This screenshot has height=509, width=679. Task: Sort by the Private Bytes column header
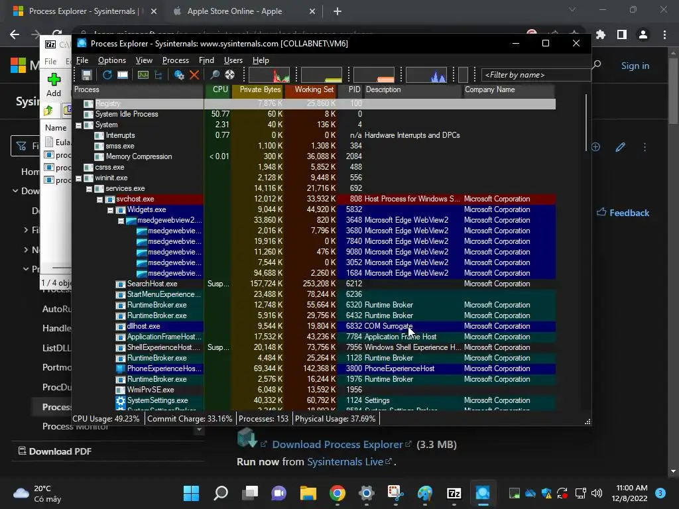coord(258,89)
